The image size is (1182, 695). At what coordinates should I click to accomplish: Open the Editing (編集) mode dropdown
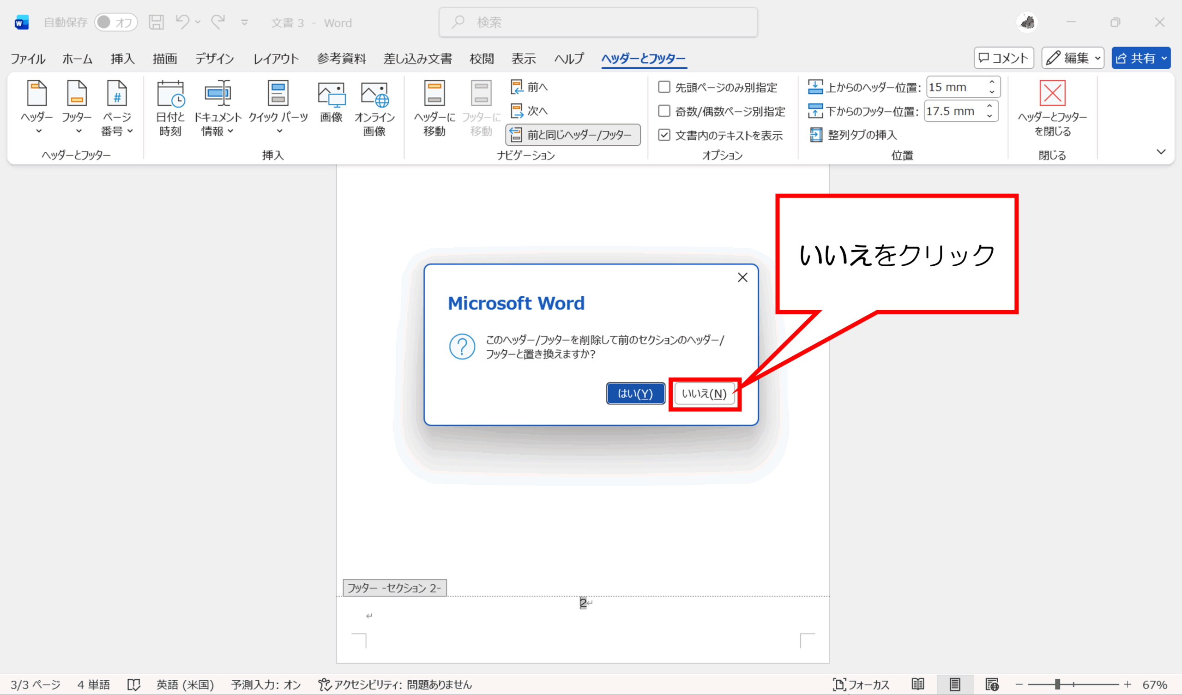click(1073, 58)
